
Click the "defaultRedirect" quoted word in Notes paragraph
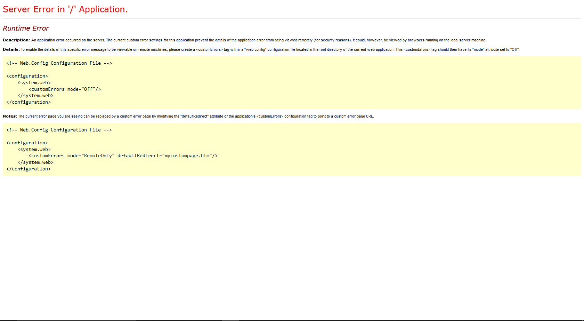coord(194,116)
